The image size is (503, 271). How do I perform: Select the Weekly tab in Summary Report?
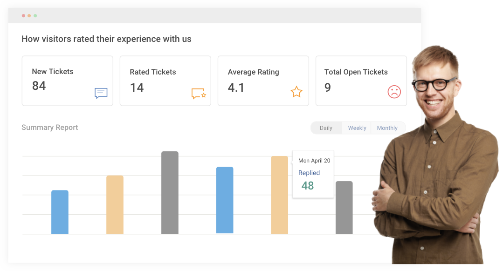tap(357, 128)
